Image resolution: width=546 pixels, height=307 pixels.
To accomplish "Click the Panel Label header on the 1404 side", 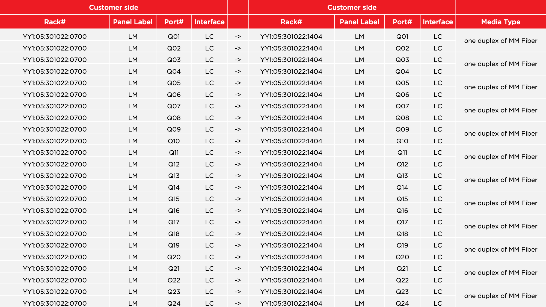I will 360,22.
